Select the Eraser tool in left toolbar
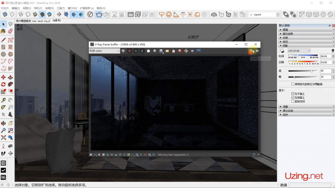The width and height of the screenshot is (335, 188). (x=10, y=31)
